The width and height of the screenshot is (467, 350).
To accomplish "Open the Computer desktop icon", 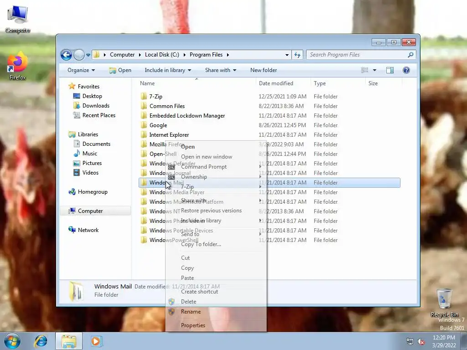I will pos(18,19).
